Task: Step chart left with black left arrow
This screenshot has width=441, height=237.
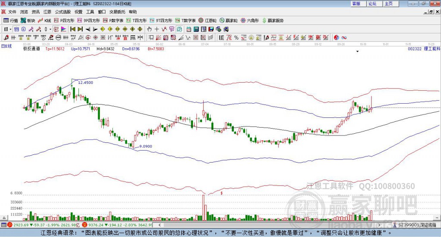Action: click(88, 29)
